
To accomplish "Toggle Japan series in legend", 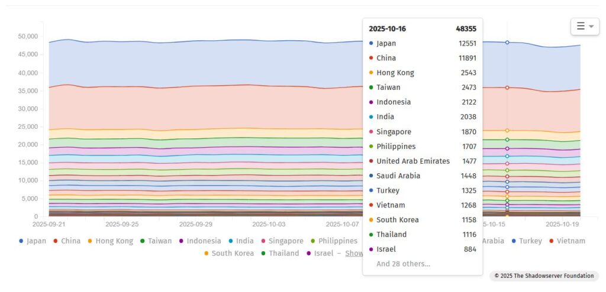I will [x=33, y=241].
